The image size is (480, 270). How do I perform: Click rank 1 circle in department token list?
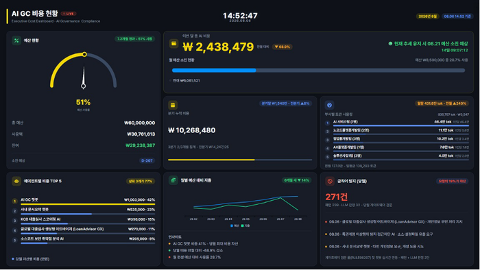point(327,123)
